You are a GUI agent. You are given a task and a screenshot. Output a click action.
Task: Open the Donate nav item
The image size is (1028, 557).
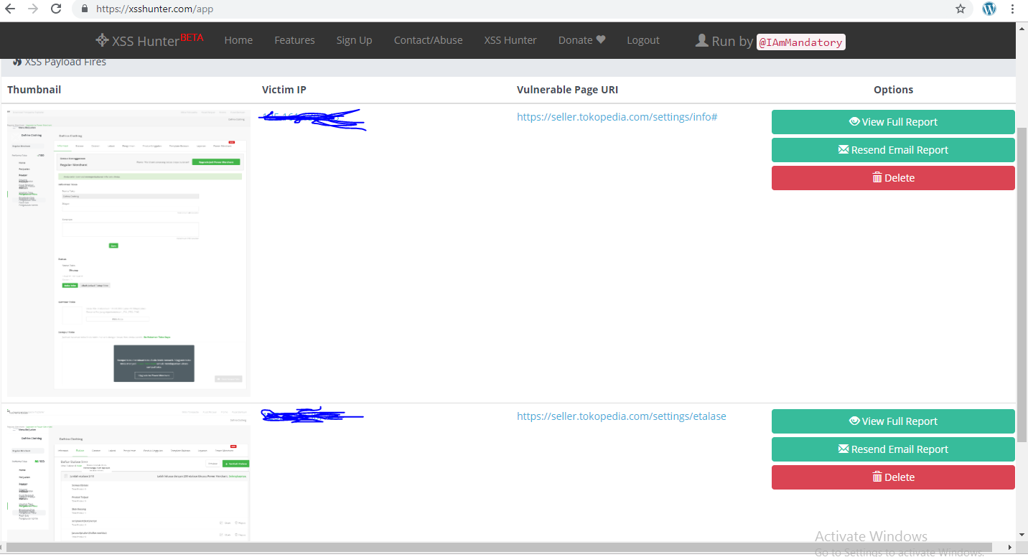click(x=581, y=40)
